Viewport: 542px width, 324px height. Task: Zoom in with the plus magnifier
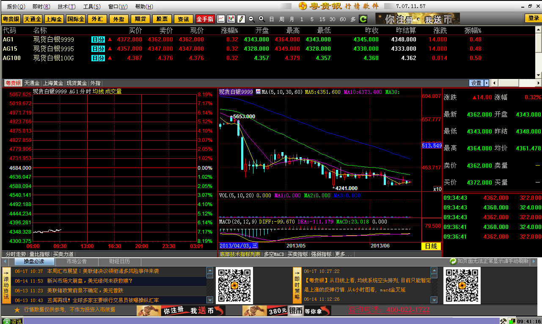coord(261,19)
